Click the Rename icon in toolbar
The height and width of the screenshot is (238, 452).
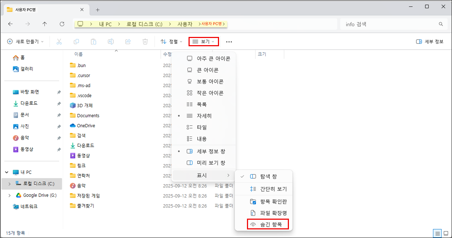point(111,42)
